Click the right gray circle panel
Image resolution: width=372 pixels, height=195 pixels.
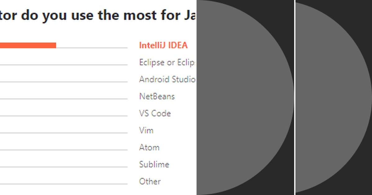(334, 97)
